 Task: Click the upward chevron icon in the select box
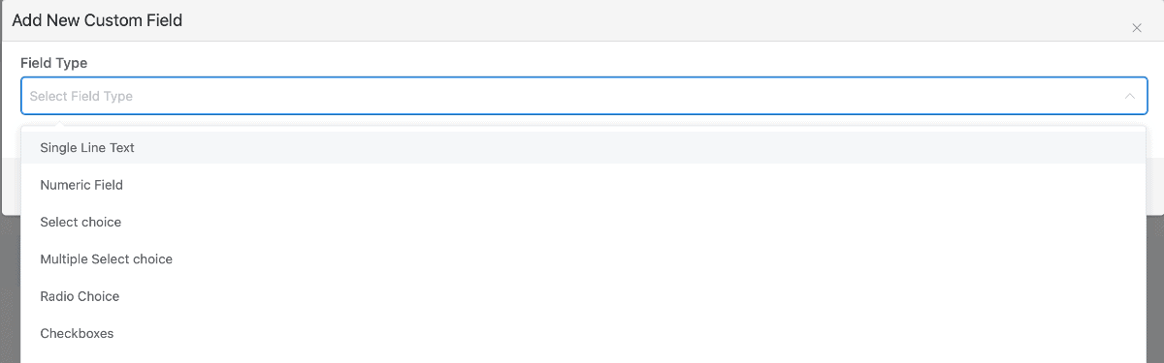coord(1129,96)
